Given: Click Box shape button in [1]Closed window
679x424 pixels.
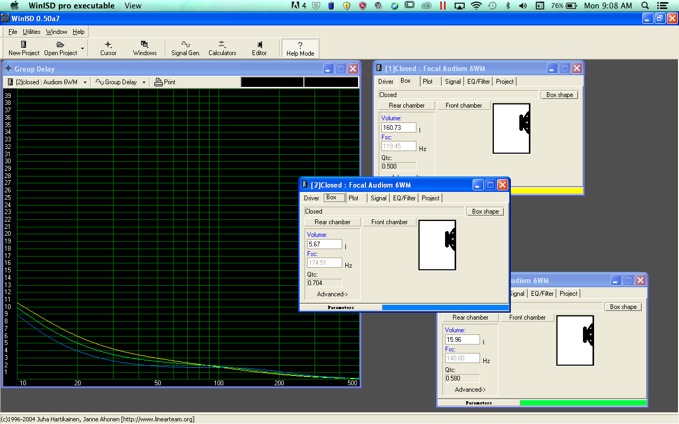Looking at the screenshot, I should (x=560, y=95).
